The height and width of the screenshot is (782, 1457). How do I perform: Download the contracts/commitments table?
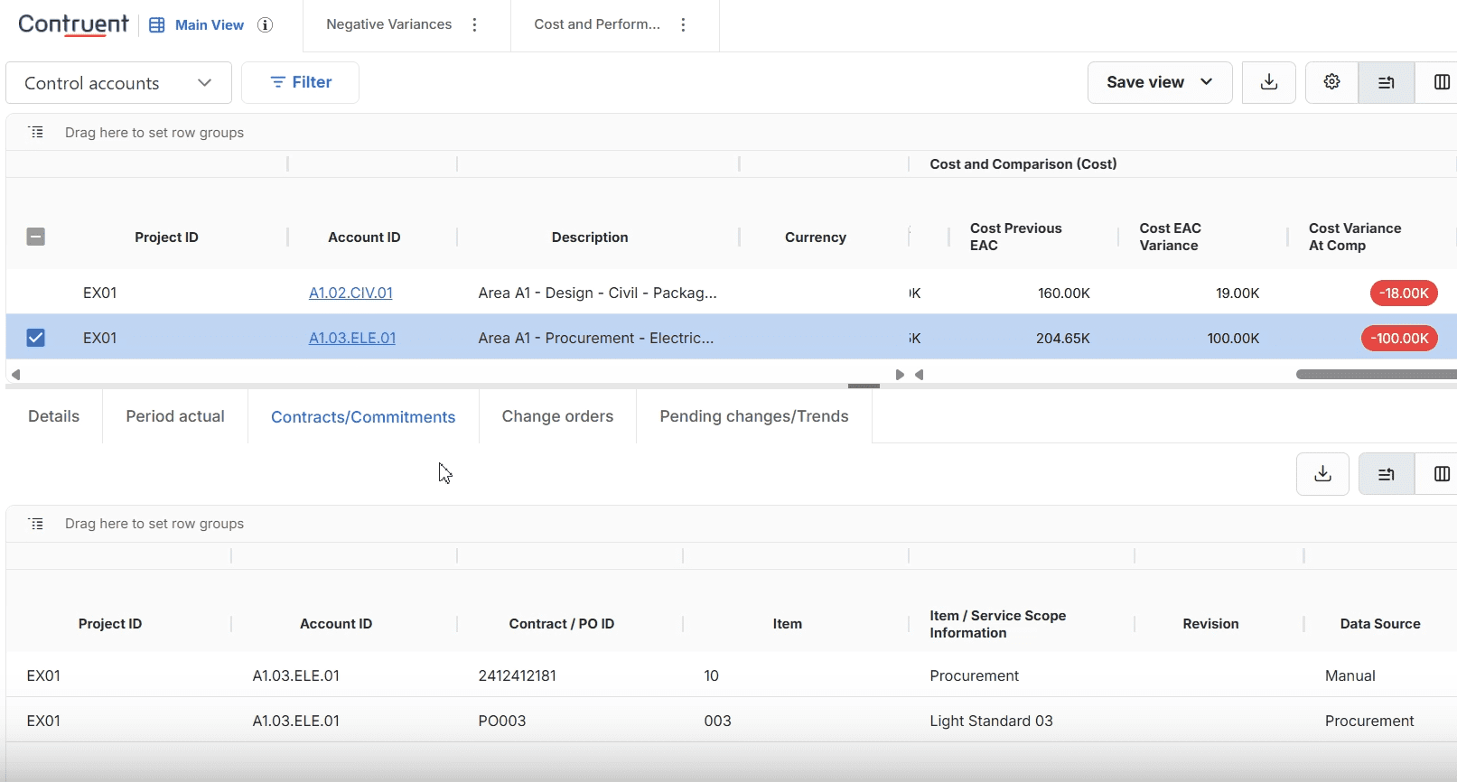[x=1322, y=474]
